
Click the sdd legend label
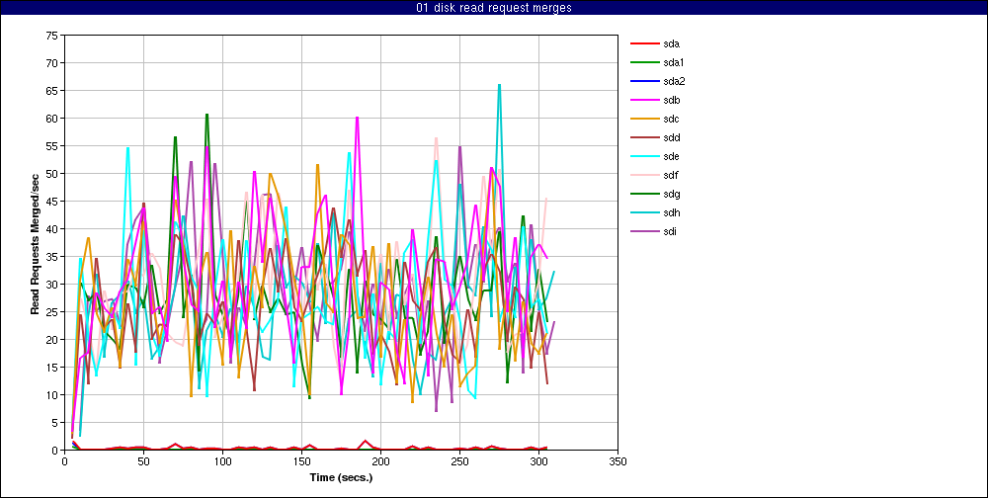click(672, 137)
